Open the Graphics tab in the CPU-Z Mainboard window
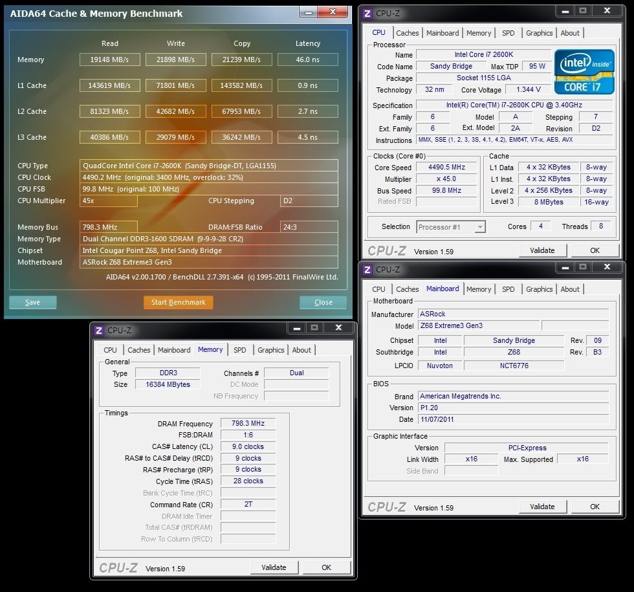This screenshot has width=634, height=592. pyautogui.click(x=539, y=289)
